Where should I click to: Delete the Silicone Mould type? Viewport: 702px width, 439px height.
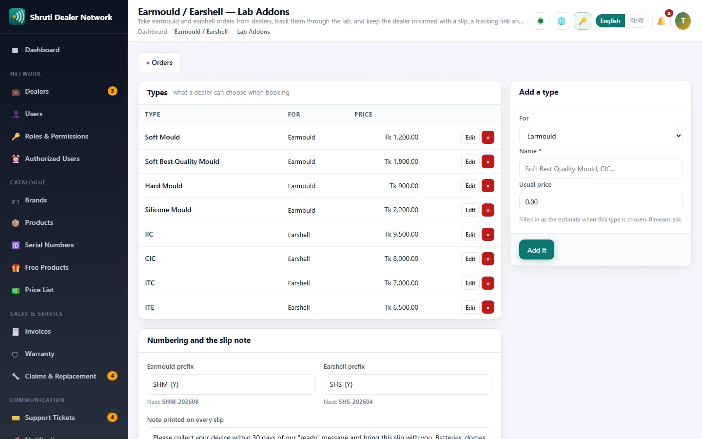click(x=488, y=210)
